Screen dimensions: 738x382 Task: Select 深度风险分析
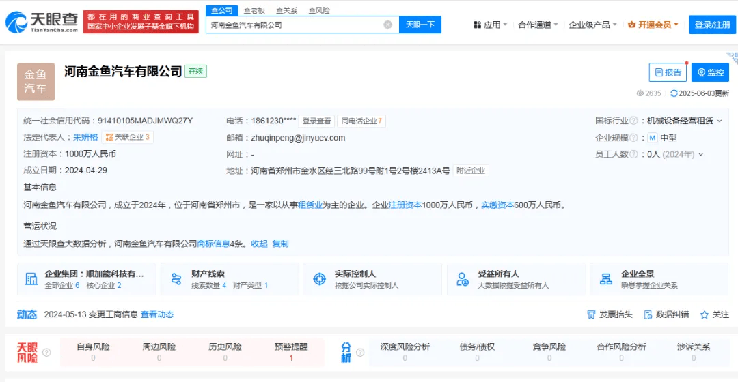coord(405,352)
